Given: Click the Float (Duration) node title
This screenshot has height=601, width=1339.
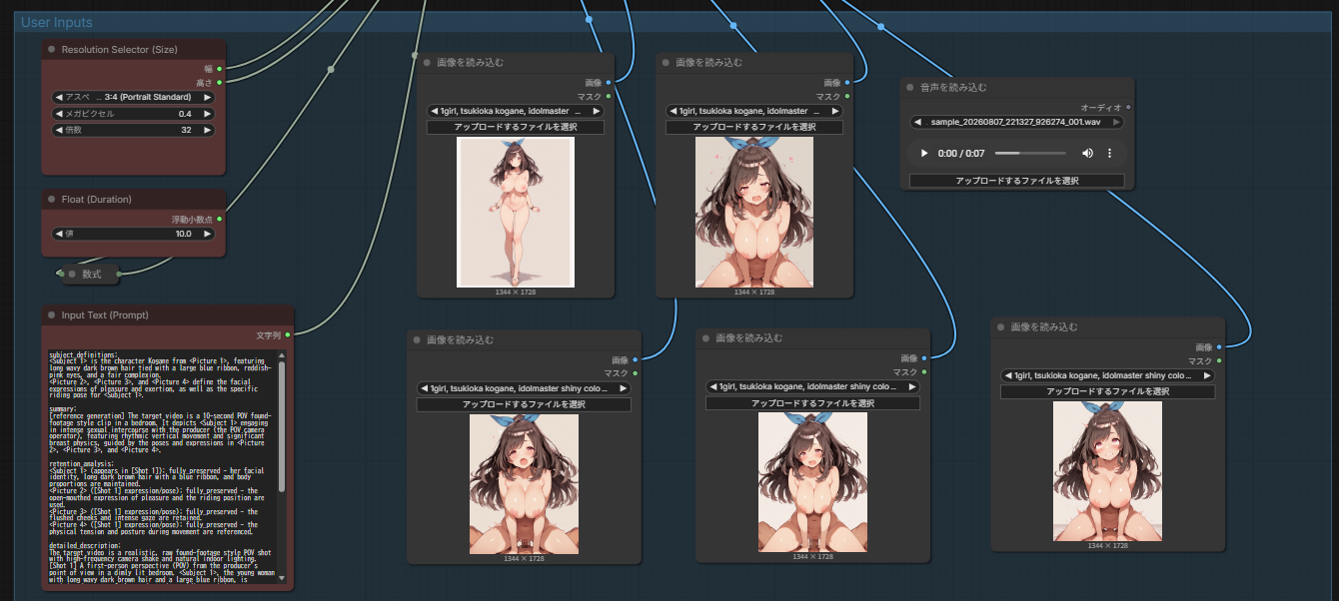Looking at the screenshot, I should (x=97, y=199).
